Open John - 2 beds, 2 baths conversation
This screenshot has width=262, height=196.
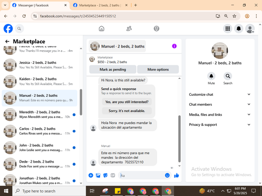[39, 147]
